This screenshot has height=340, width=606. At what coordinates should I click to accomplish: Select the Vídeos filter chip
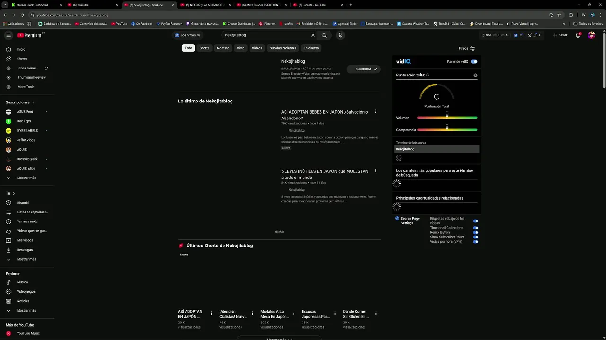(x=257, y=48)
